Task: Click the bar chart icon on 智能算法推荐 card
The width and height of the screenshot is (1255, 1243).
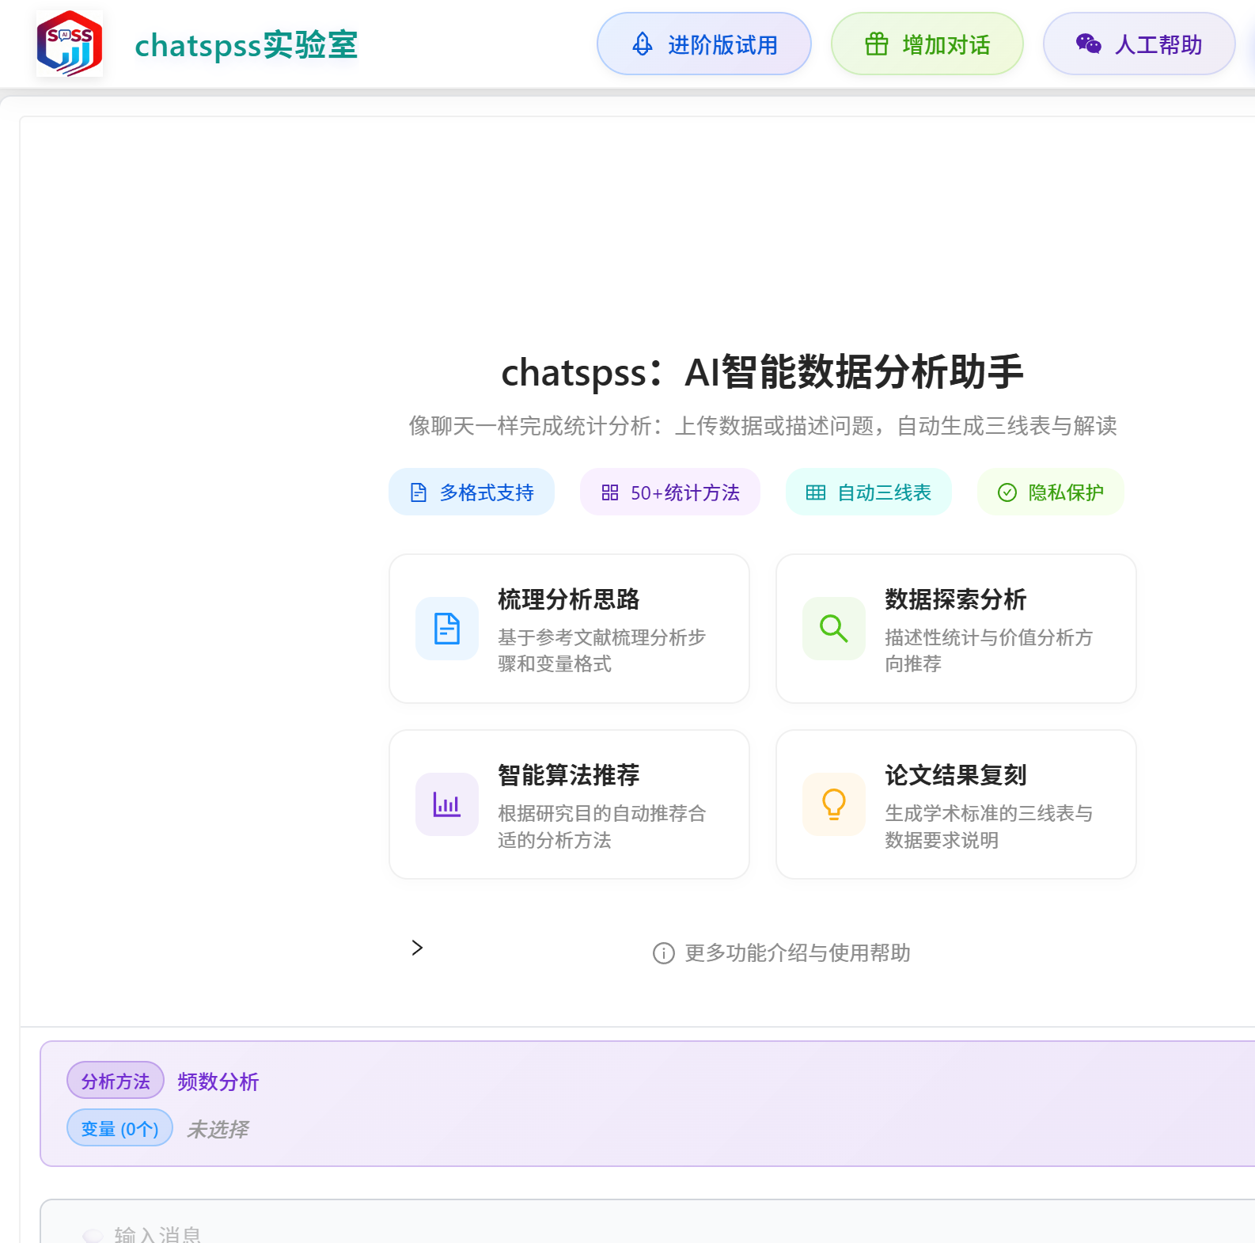Action: pyautogui.click(x=447, y=804)
